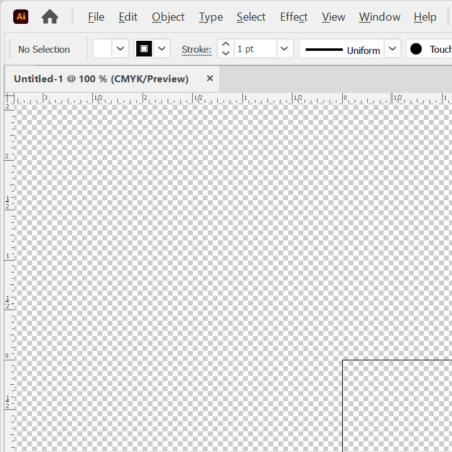Open the Stroke panel link
The height and width of the screenshot is (452, 452).
196,50
